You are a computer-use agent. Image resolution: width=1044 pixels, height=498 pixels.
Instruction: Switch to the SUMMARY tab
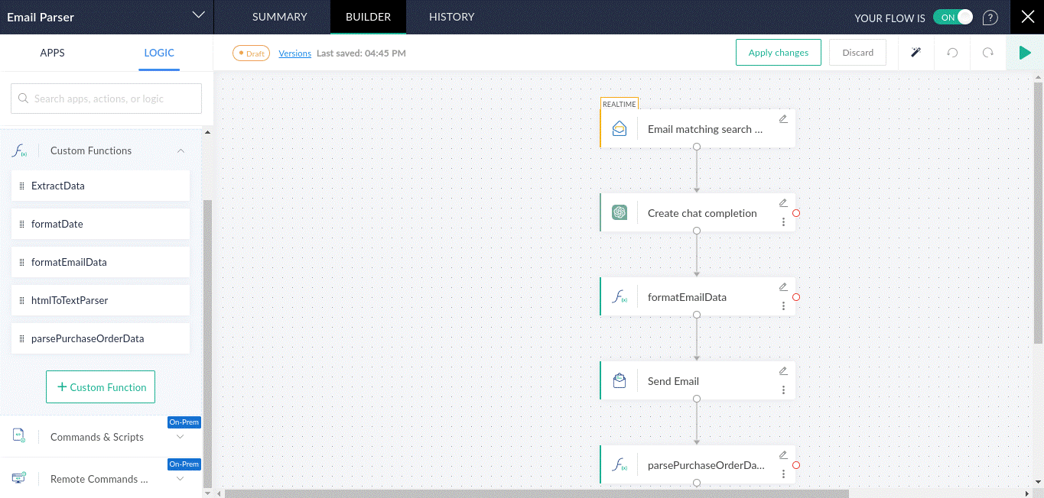pyautogui.click(x=280, y=17)
